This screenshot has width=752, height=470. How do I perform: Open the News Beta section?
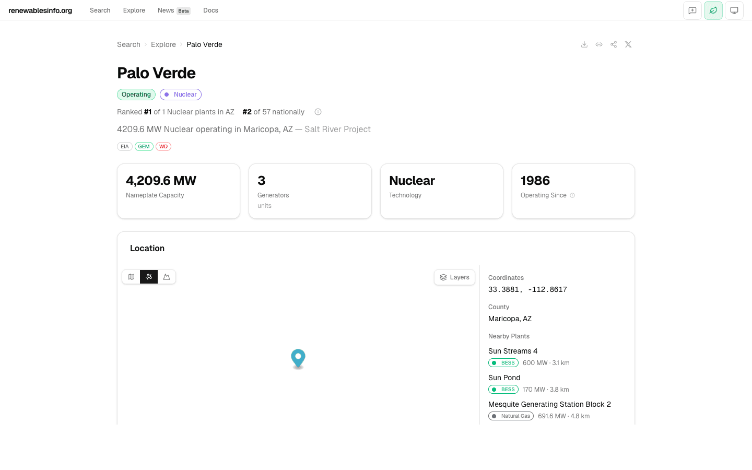click(x=166, y=10)
